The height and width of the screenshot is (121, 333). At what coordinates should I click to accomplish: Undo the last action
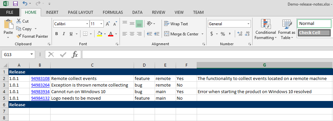click(25, 4)
